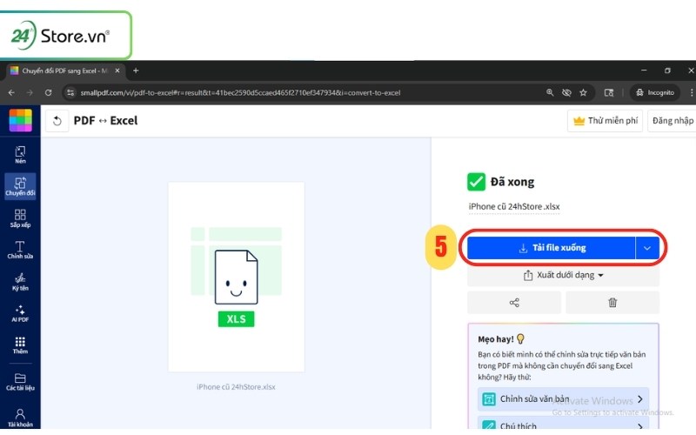Open the AI PDF tool

click(x=20, y=313)
